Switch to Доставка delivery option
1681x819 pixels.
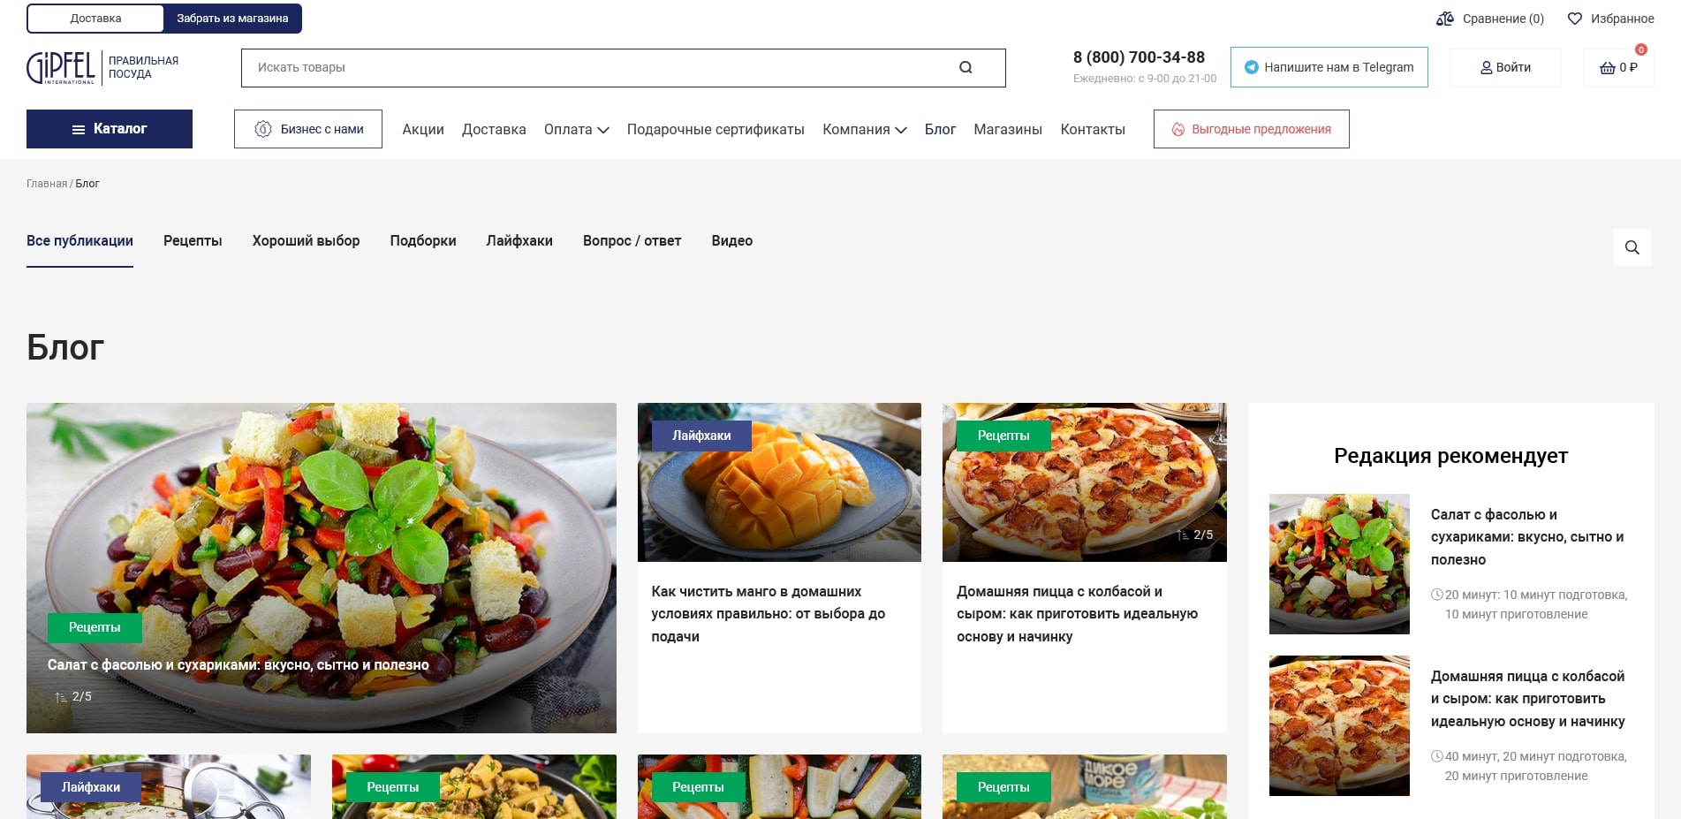pyautogui.click(x=95, y=19)
